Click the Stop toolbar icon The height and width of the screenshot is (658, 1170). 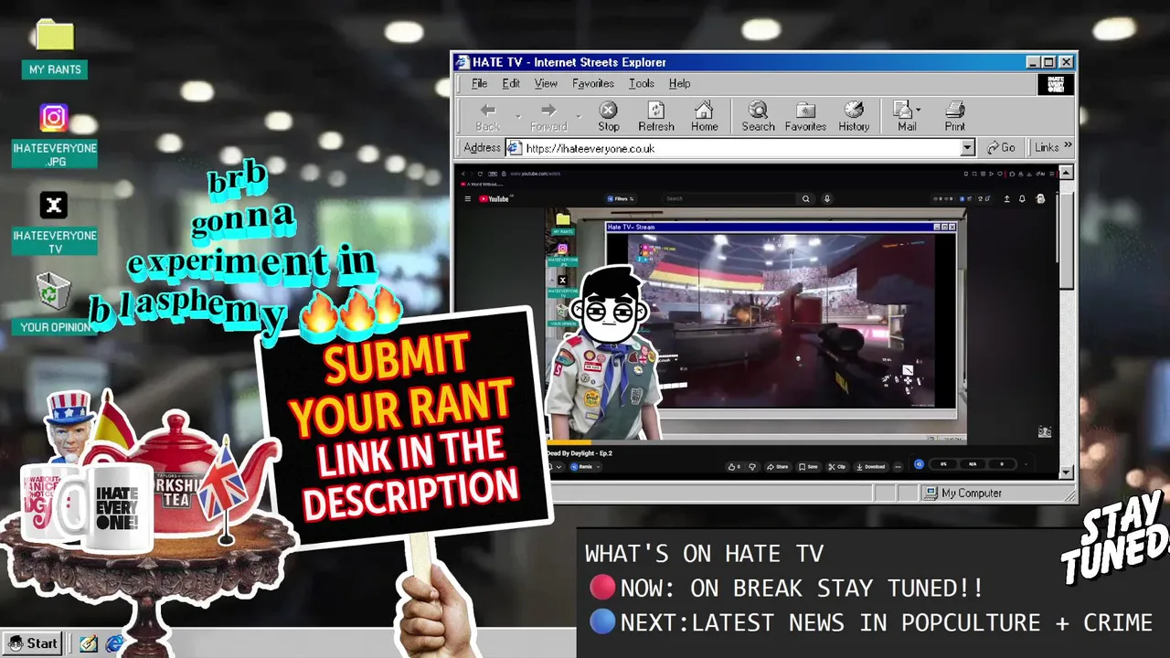pos(608,117)
